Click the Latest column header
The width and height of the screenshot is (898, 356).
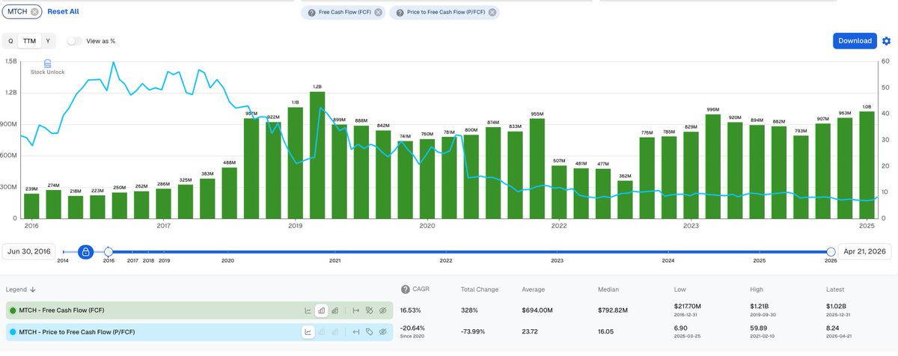835,289
